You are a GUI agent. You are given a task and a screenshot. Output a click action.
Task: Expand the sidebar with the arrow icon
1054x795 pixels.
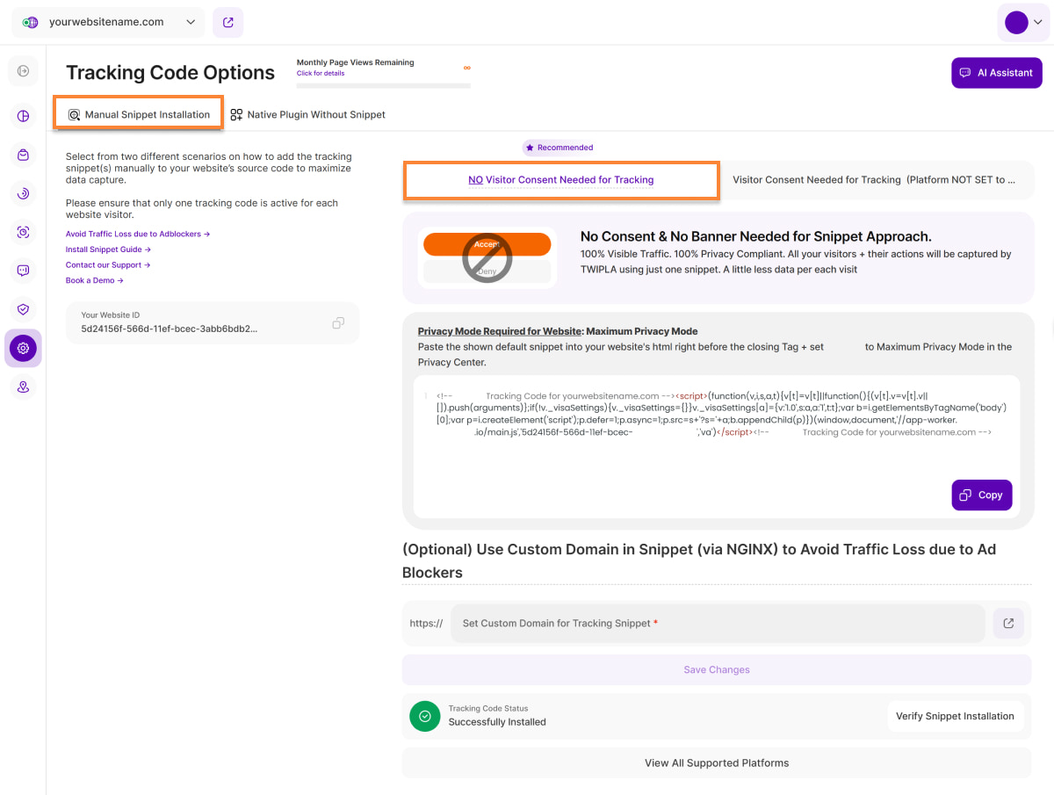pos(23,71)
